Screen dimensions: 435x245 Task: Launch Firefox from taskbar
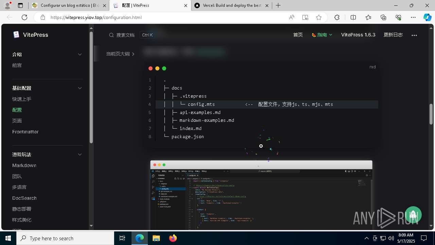coord(173,238)
